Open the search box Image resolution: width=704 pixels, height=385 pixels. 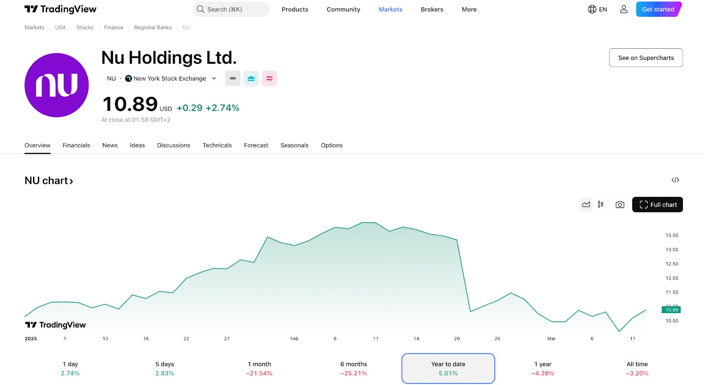tap(231, 9)
